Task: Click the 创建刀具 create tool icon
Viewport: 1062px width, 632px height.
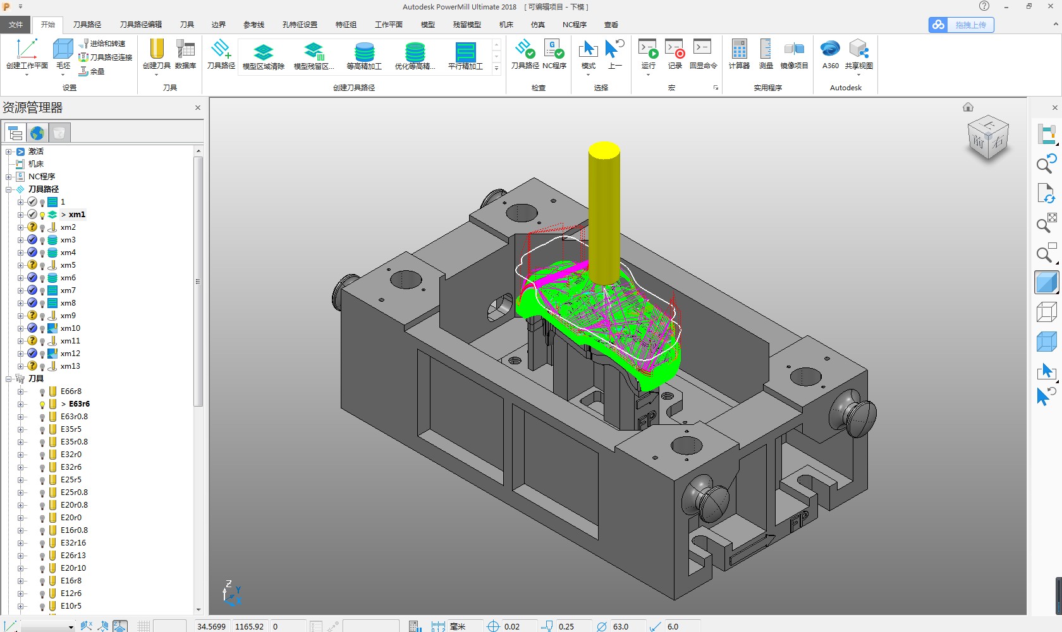Action: (x=157, y=49)
